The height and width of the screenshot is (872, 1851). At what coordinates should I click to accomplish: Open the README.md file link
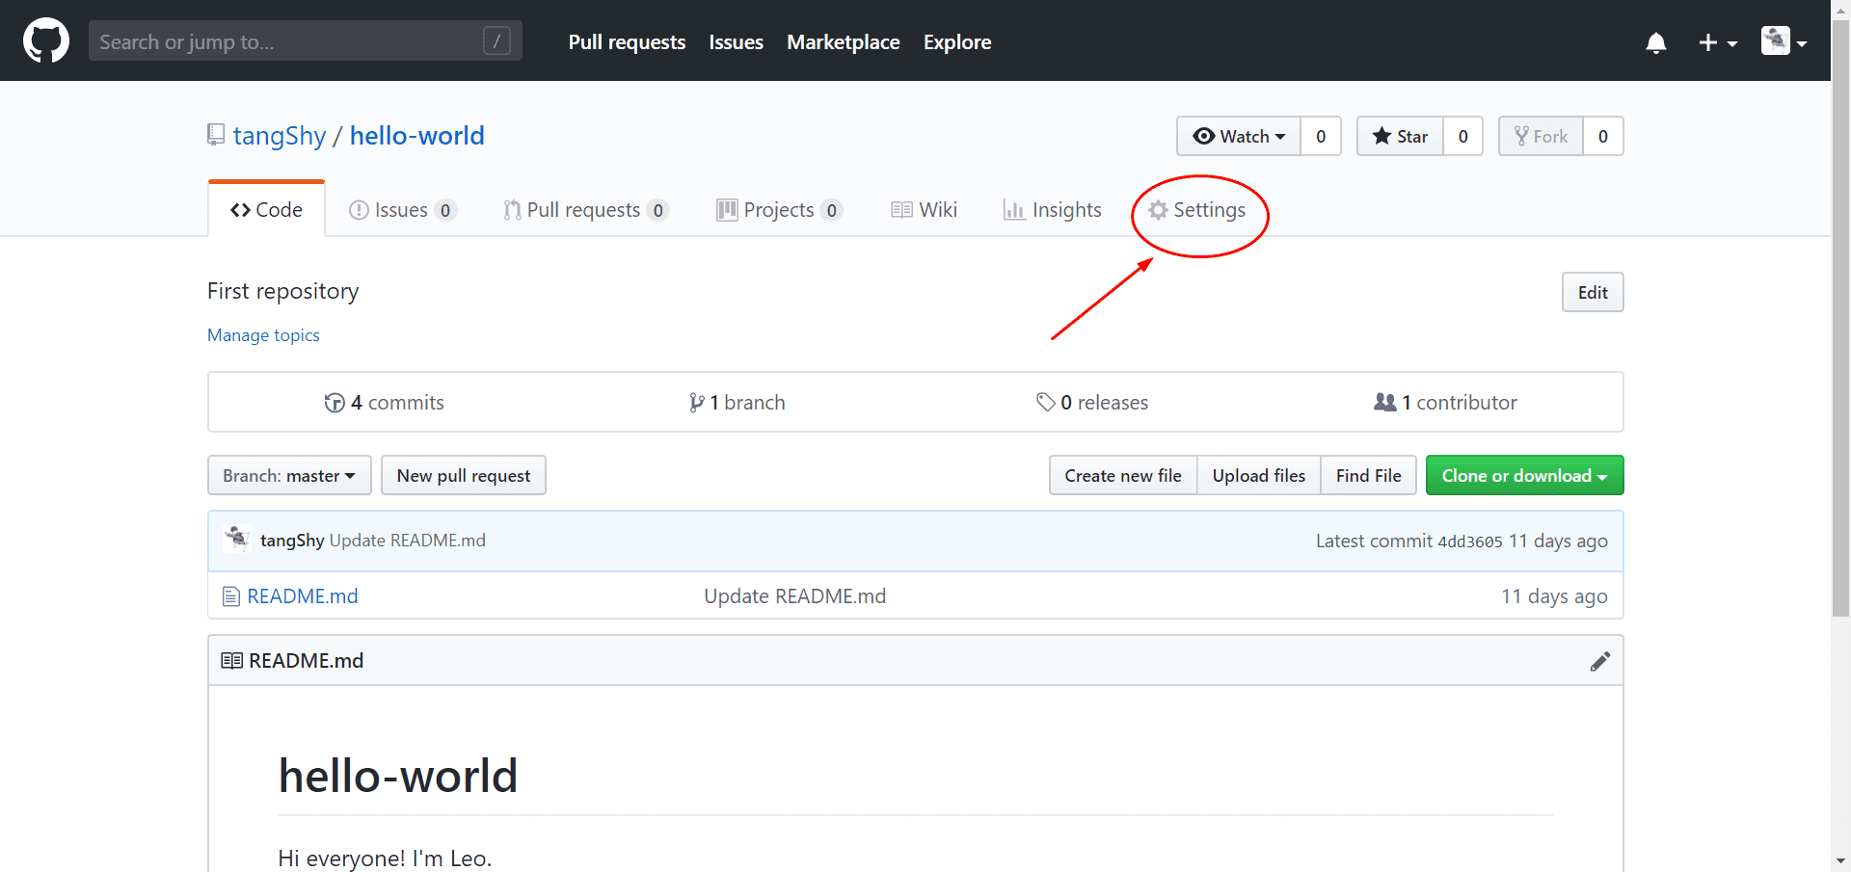(x=303, y=596)
